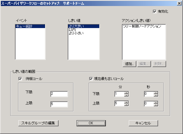This screenshot has width=183, height=134.
Task: Increase the 上限 minutes value
Action: tap(126, 102)
